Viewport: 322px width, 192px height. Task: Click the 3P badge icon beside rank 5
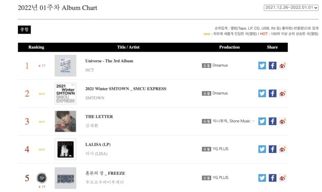click(42, 177)
